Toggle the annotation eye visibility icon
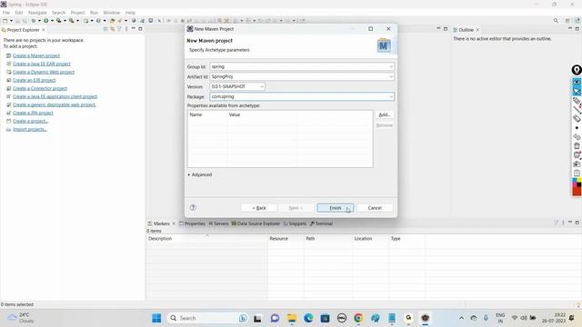582x327 pixels. click(x=577, y=82)
